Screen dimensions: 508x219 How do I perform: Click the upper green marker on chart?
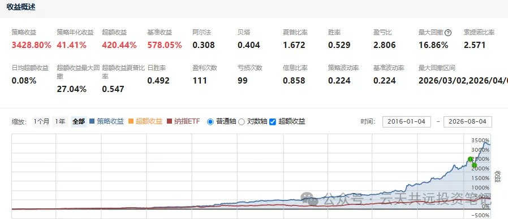(x=471, y=159)
